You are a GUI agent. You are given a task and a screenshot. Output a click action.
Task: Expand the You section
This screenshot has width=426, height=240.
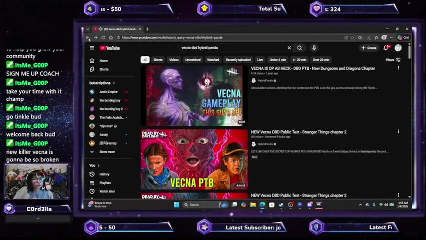pyautogui.click(x=94, y=165)
